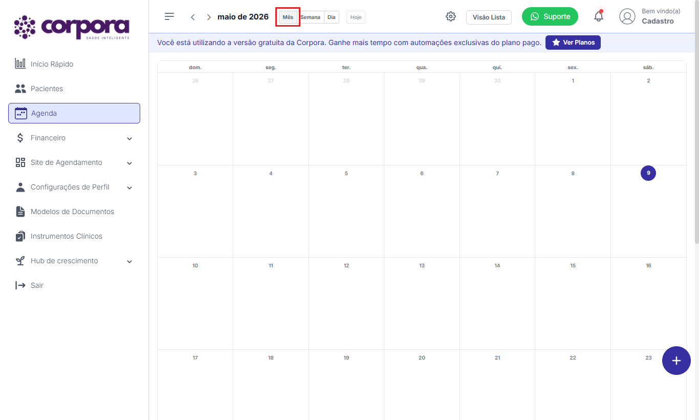Click the Financeiro dollar icon

[x=20, y=138]
